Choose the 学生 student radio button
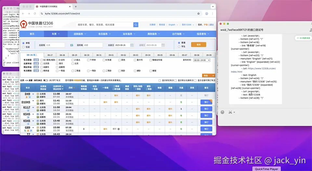The width and height of the screenshot is (312, 171). click(x=179, y=46)
